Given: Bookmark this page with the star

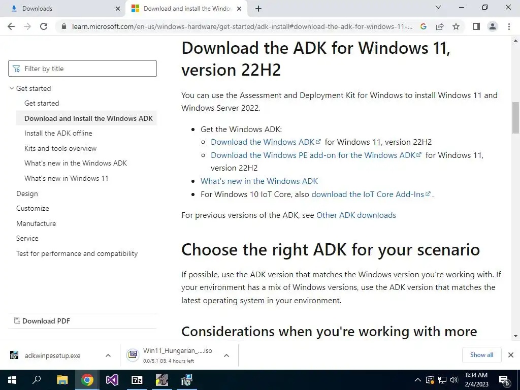Looking at the screenshot, I should (456, 26).
